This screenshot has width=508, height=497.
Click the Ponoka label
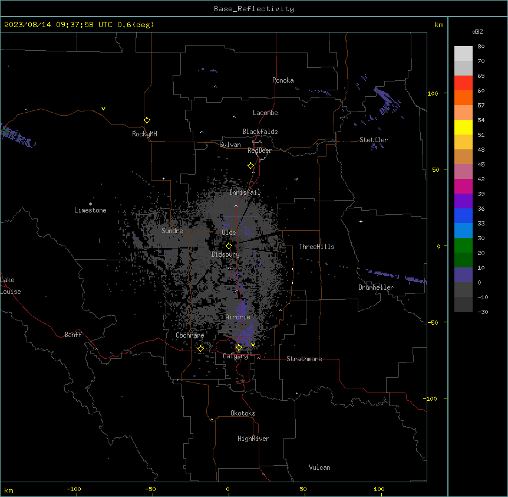coord(283,80)
